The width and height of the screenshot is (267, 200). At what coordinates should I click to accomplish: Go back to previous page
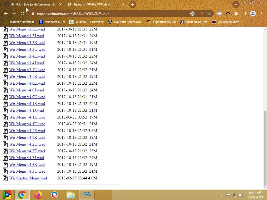click(x=6, y=14)
